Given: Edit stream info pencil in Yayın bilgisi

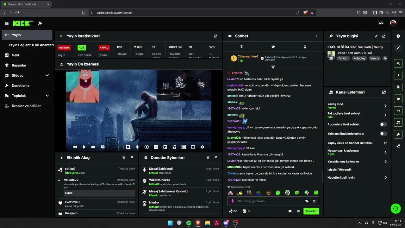Looking at the screenshot, I should [x=376, y=36].
